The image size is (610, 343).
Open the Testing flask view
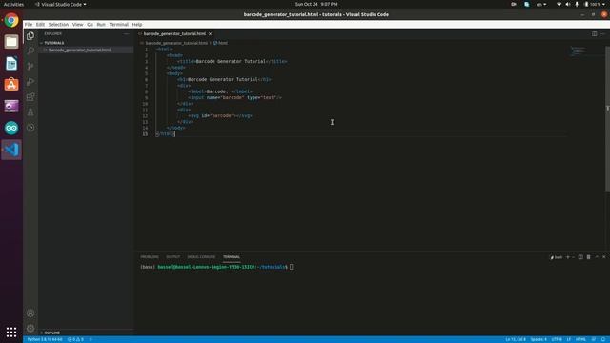pyautogui.click(x=30, y=112)
